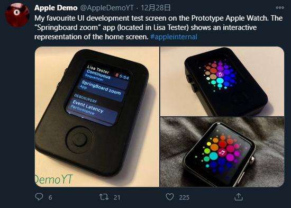Open the #appleinternal hashtag
Viewport: 291px width, 208px height.
(x=174, y=37)
